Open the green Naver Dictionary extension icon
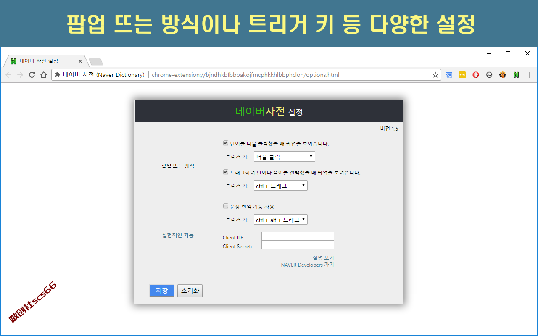The image size is (538, 336). (x=516, y=75)
